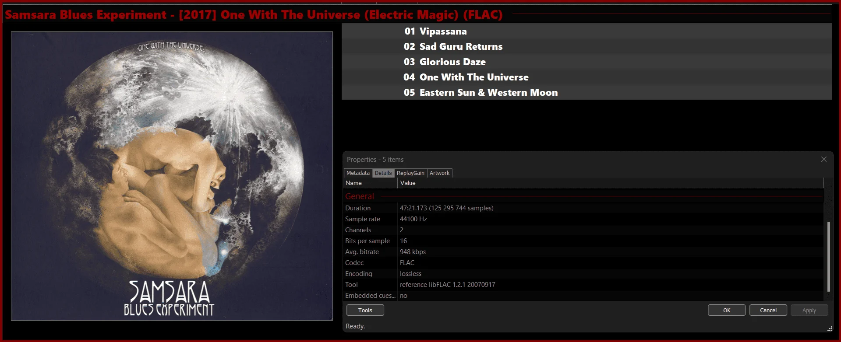Switch to the Metadata tab
Viewport: 841px width, 342px height.
click(x=358, y=173)
